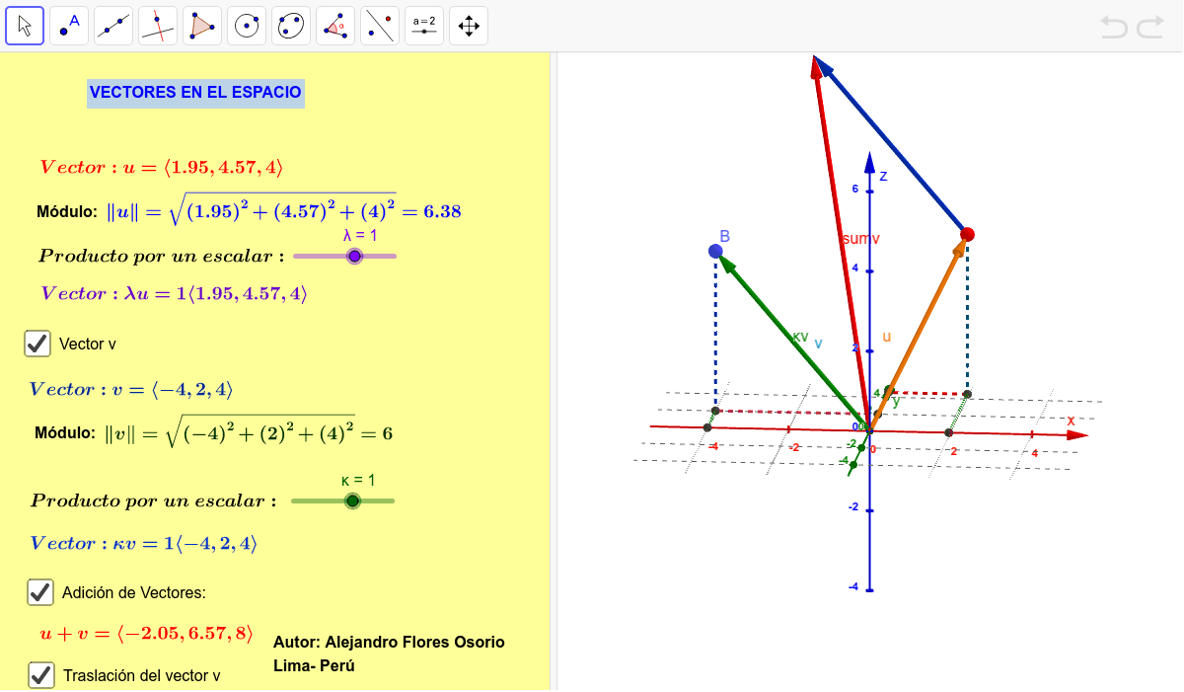Image resolution: width=1184 pixels, height=692 pixels.
Task: Click the VECTORES EN EL ESPACIO title
Action: pyautogui.click(x=195, y=93)
